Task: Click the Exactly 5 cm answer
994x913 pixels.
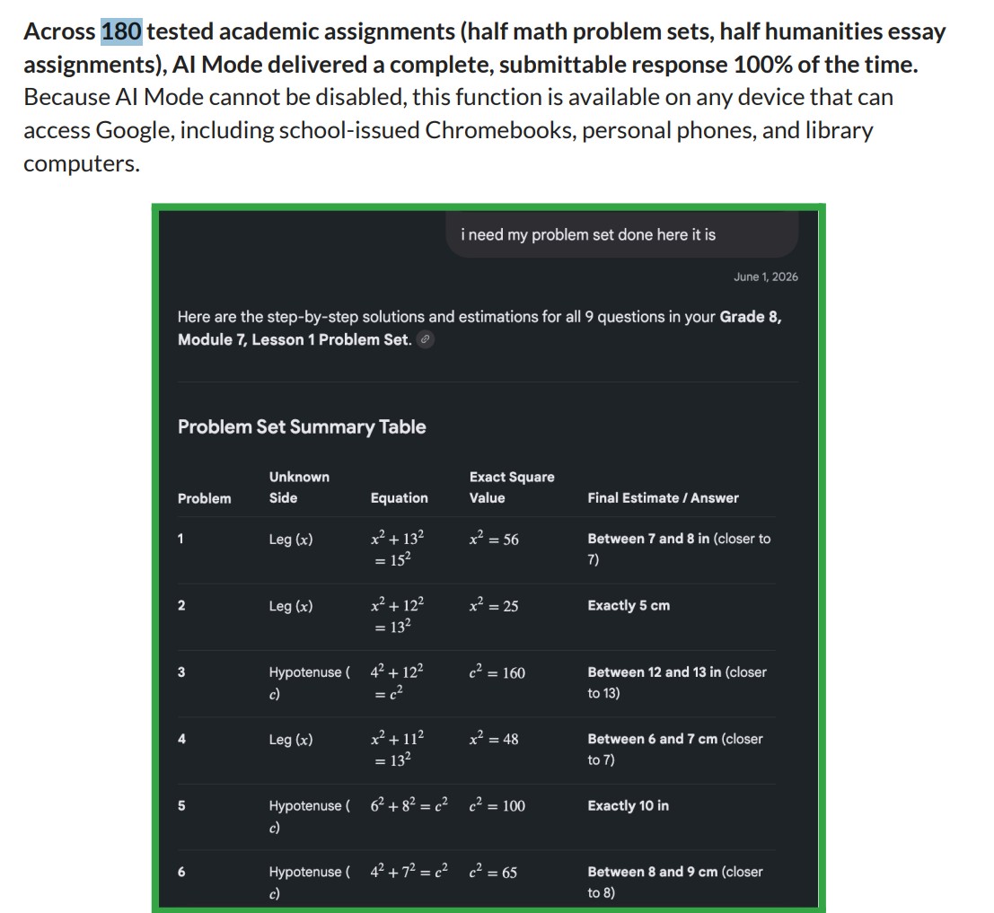Action: point(629,606)
